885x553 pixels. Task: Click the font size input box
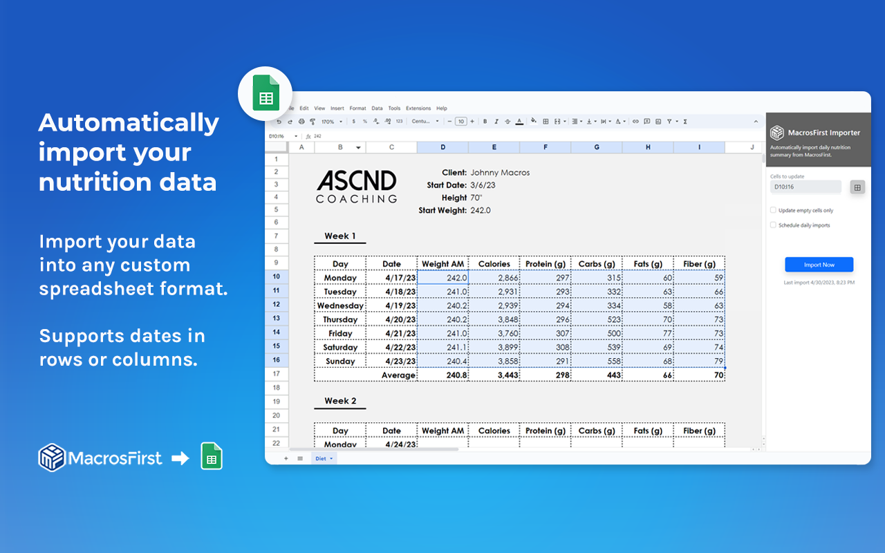click(460, 122)
